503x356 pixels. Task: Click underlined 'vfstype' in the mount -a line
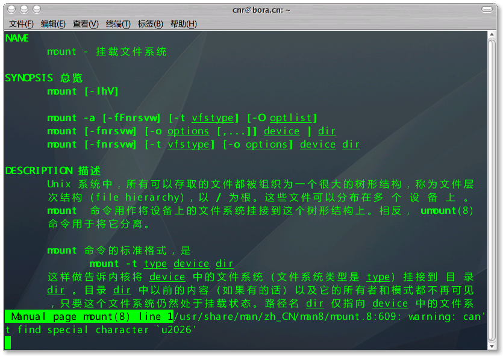pos(213,118)
